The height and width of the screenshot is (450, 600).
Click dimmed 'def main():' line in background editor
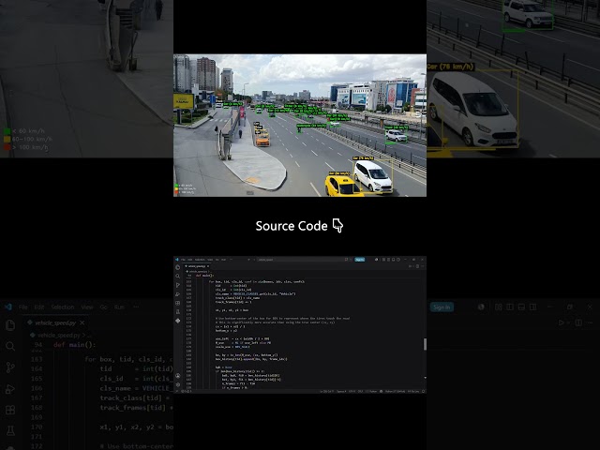coord(75,345)
